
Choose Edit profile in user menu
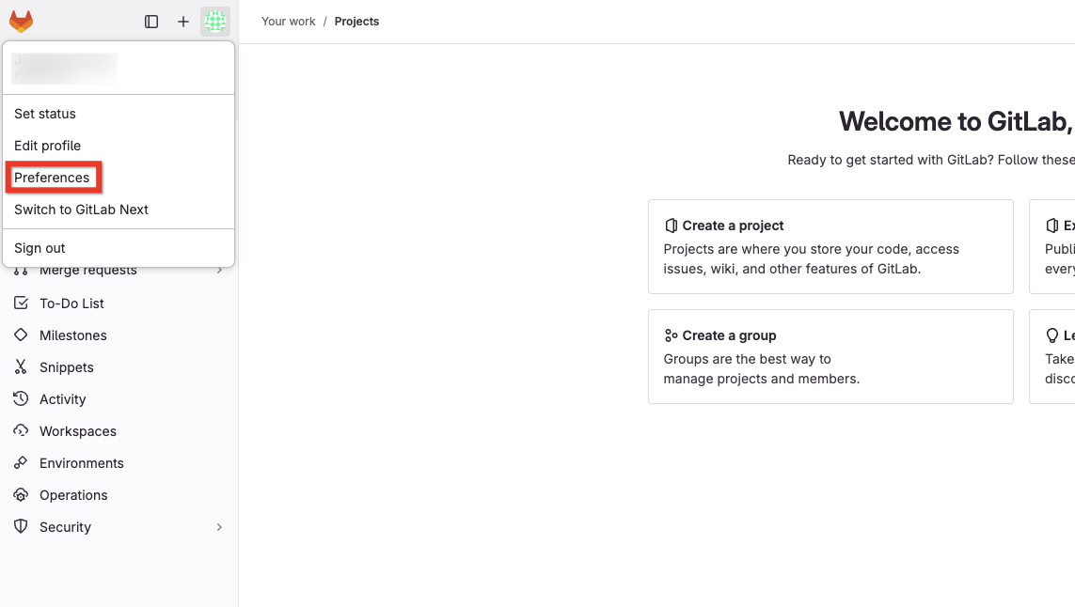(x=48, y=146)
